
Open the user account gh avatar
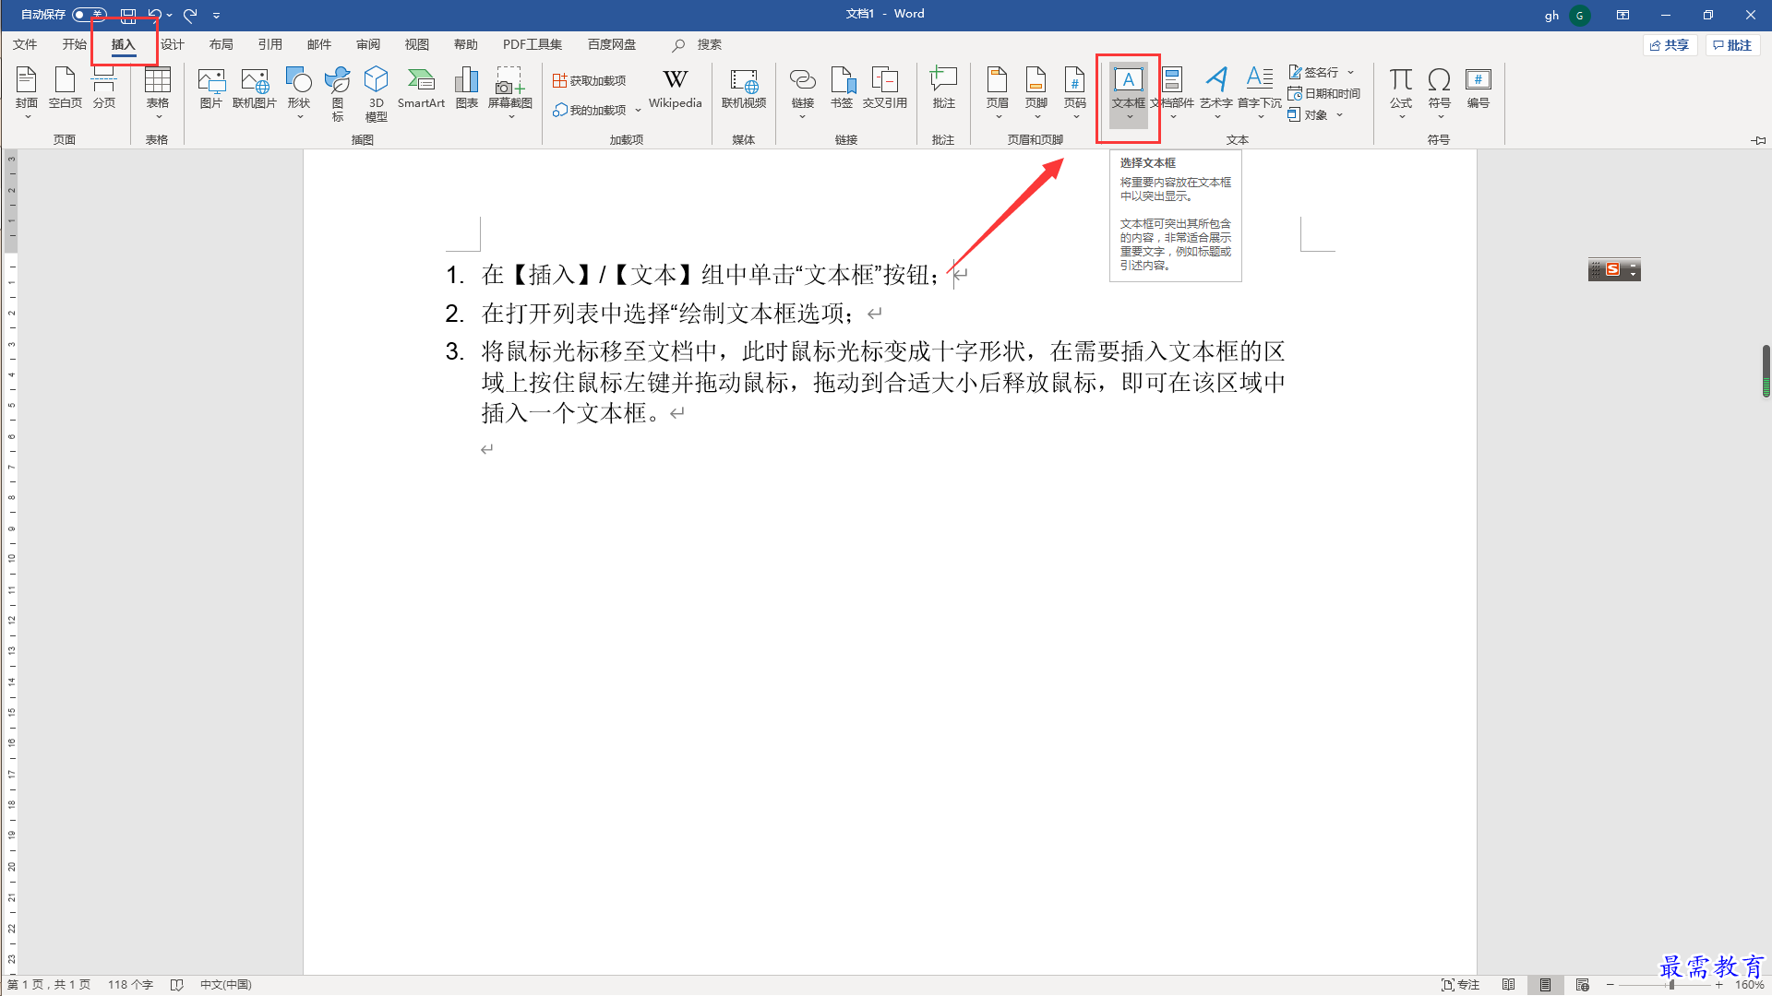tap(1580, 15)
